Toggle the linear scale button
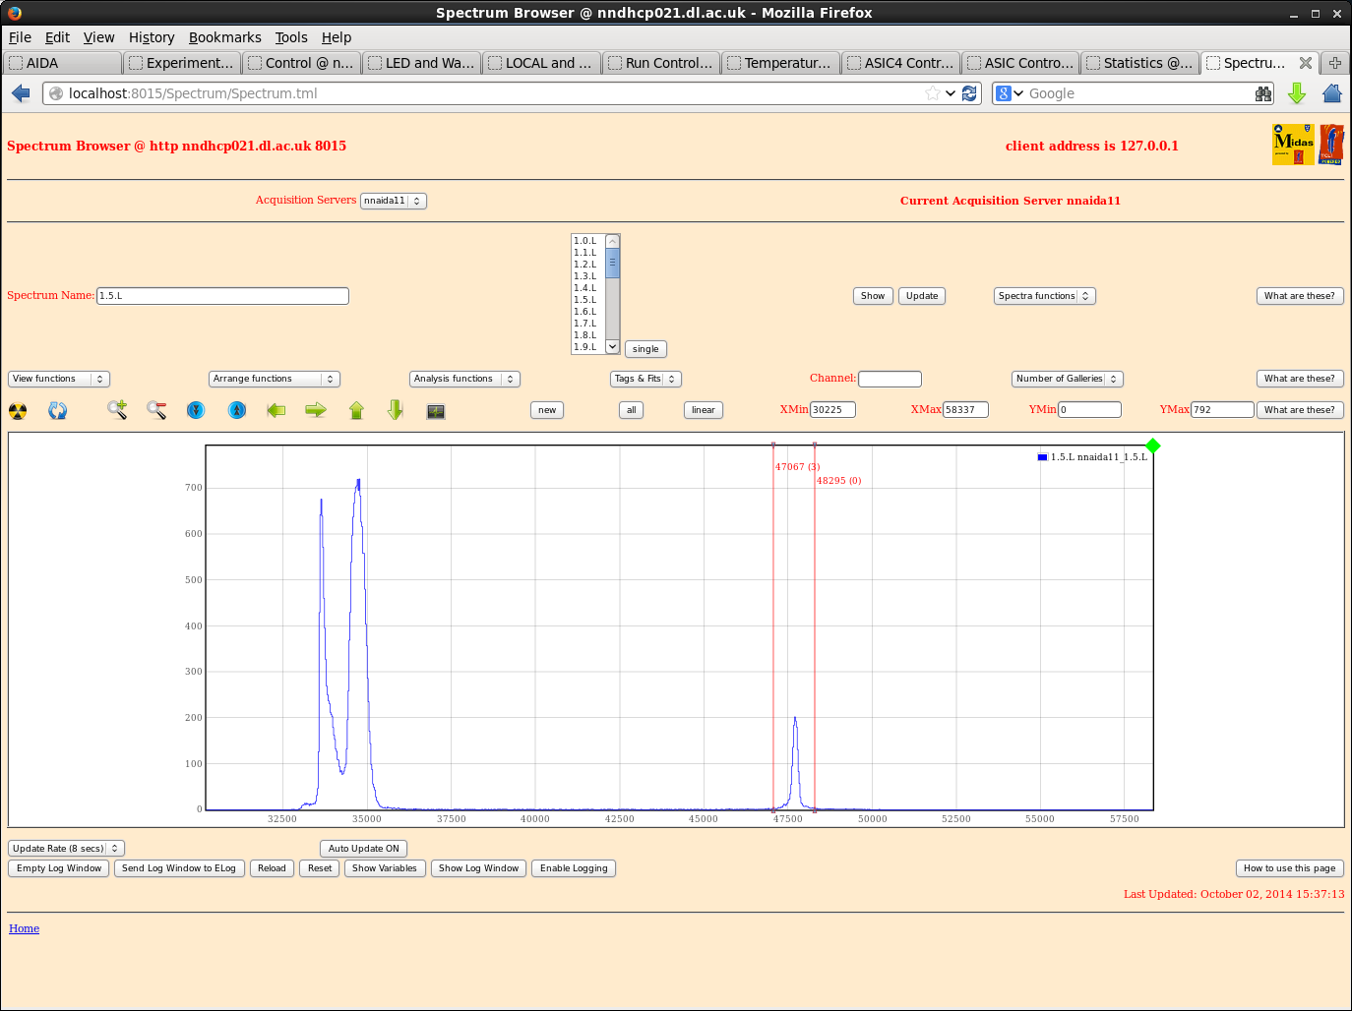Screen dimensions: 1352x1011 point(703,410)
